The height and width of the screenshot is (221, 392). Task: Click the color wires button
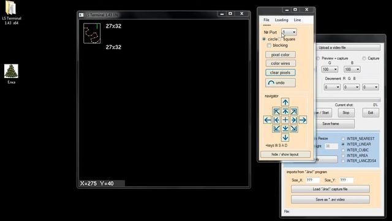(281, 63)
